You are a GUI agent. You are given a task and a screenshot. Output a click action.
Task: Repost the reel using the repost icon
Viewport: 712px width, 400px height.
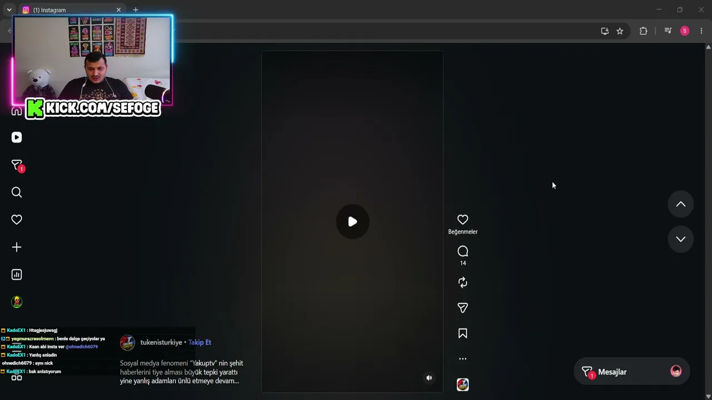(x=463, y=282)
